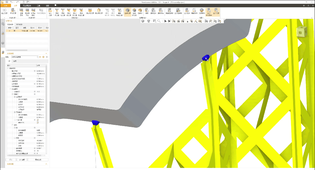Toggle eye visibility for support row 0
The width and height of the screenshot is (315, 170).
point(14,31)
